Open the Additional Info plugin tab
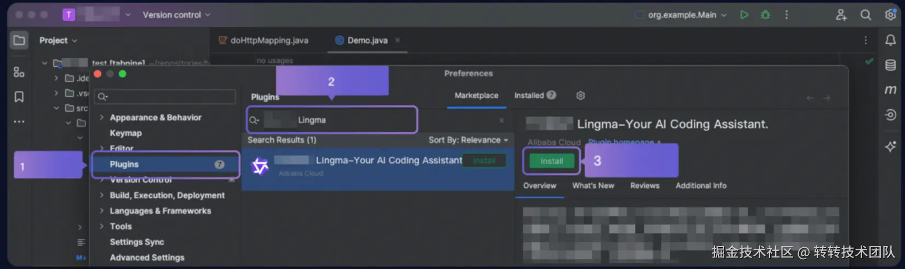Viewport: 905px width, 269px height. 701,186
